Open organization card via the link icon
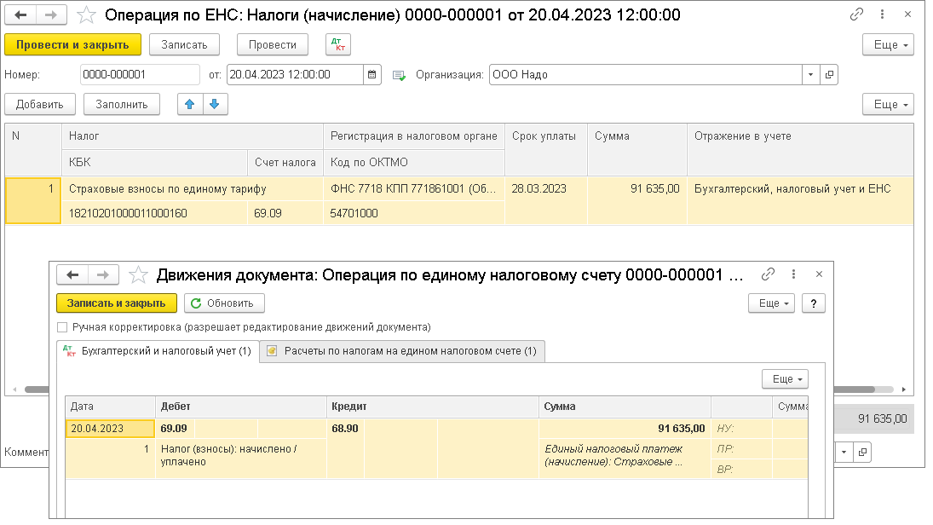Image resolution: width=933 pixels, height=525 pixels. [829, 74]
